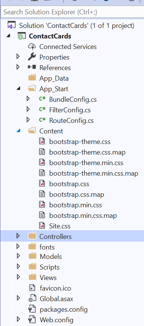Screen dimensions: 144x326
Task: Expand the Models folder
Action: tap(18, 256)
